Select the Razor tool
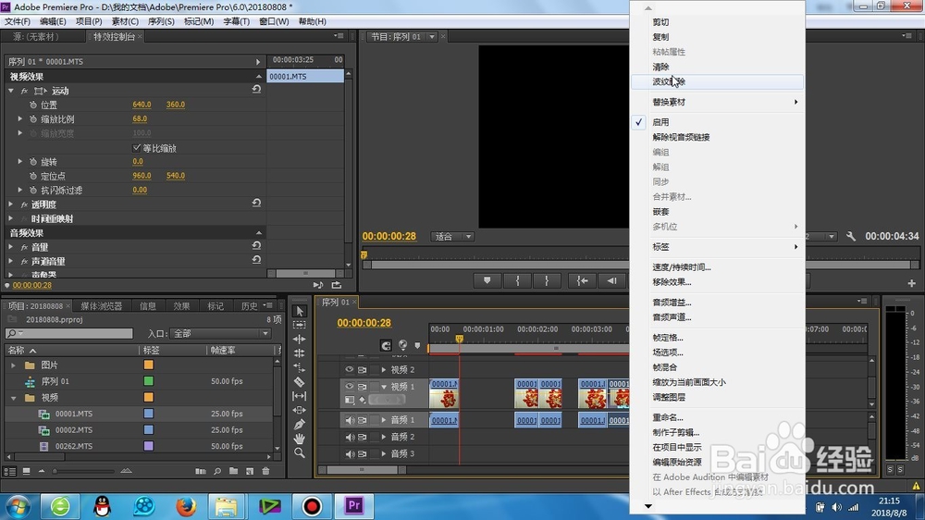The height and width of the screenshot is (520, 925). click(299, 382)
